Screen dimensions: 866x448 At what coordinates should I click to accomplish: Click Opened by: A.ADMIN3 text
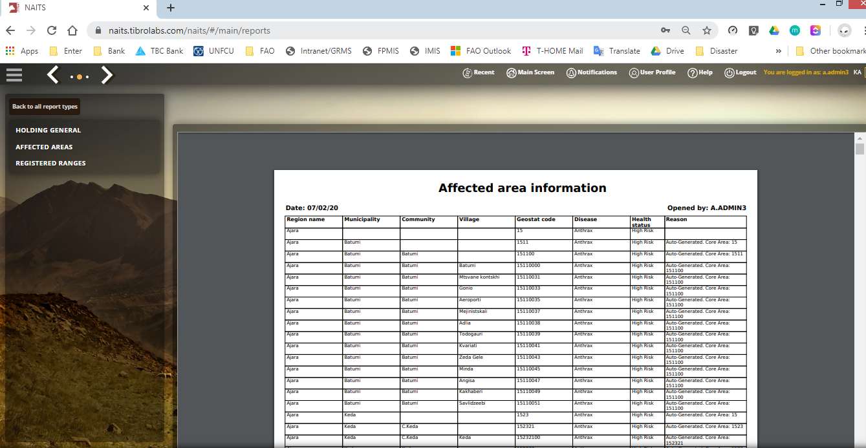pyautogui.click(x=707, y=208)
